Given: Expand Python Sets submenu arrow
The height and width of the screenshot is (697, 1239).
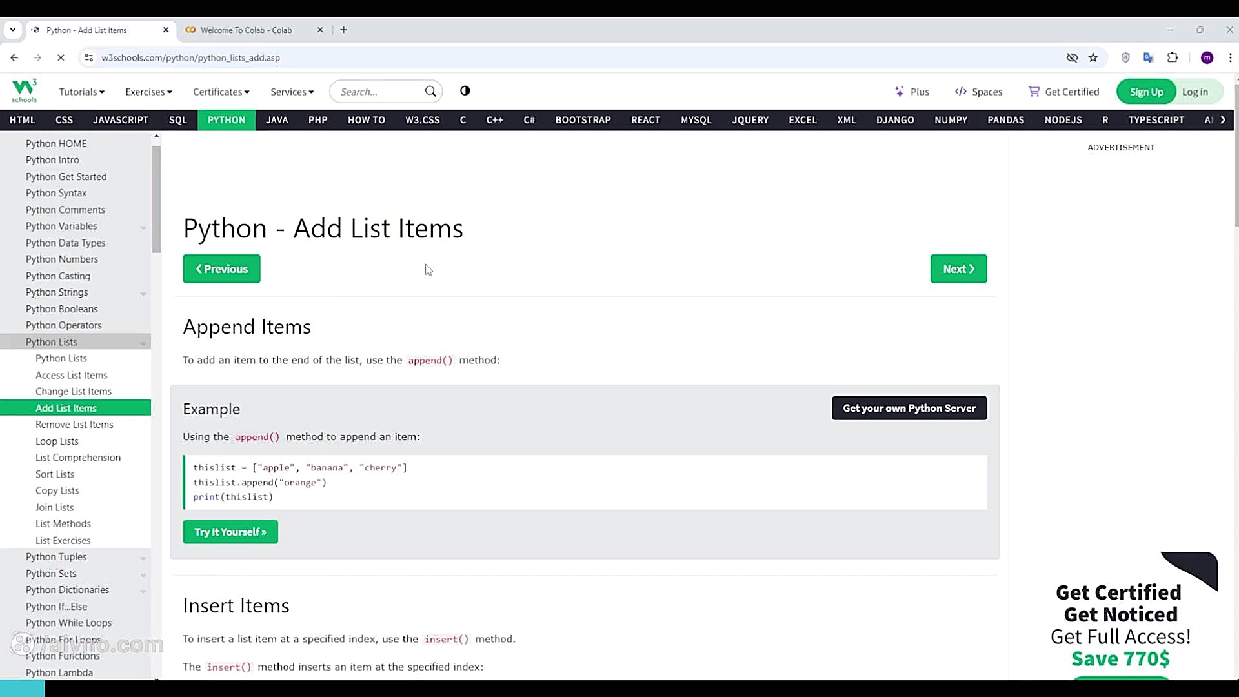Looking at the screenshot, I should click(143, 575).
